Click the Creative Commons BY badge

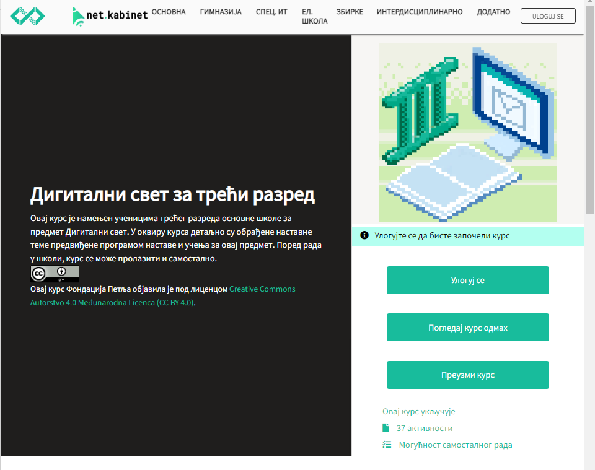pos(55,274)
